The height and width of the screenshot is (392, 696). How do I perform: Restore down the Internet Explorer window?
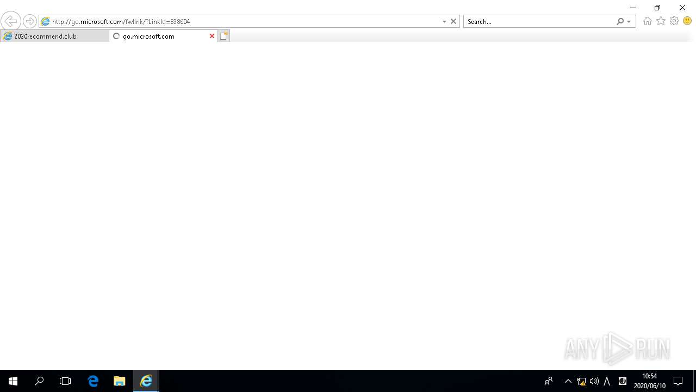[657, 8]
